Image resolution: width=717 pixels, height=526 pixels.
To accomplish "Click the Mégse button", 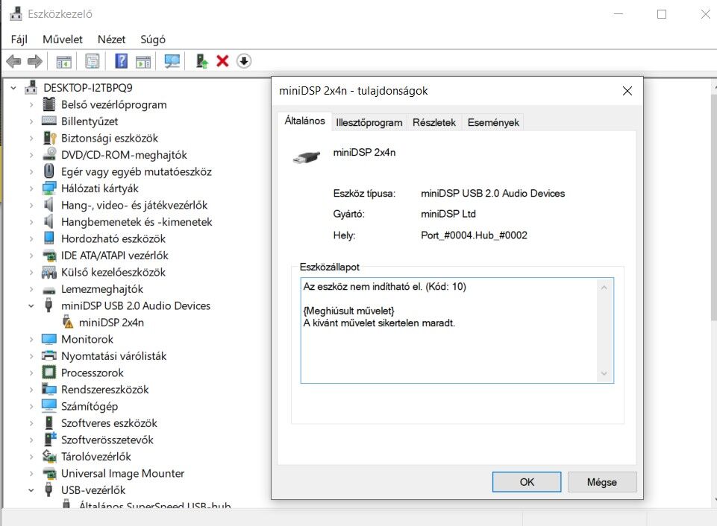I will 602,482.
